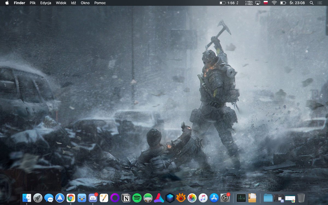Open The Unarchiver box icon in Dock
This screenshot has height=205, width=328.
(252, 198)
